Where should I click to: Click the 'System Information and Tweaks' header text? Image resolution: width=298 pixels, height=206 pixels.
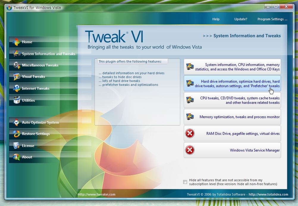[x=247, y=36]
